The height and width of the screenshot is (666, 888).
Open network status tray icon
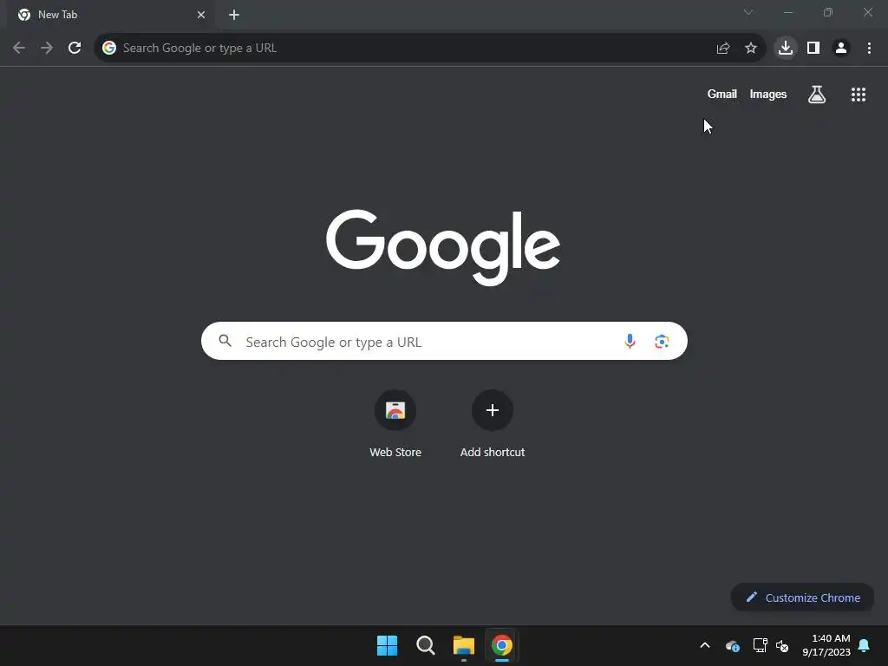click(x=760, y=645)
